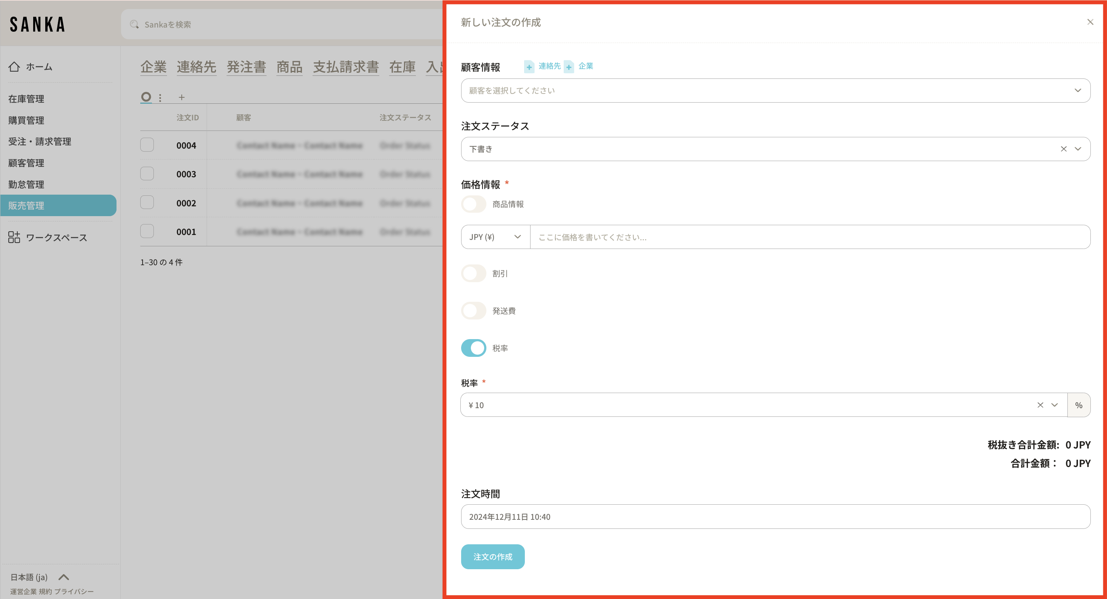The image size is (1107, 599).
Task: Switch to the 商品 tab
Action: 289,67
